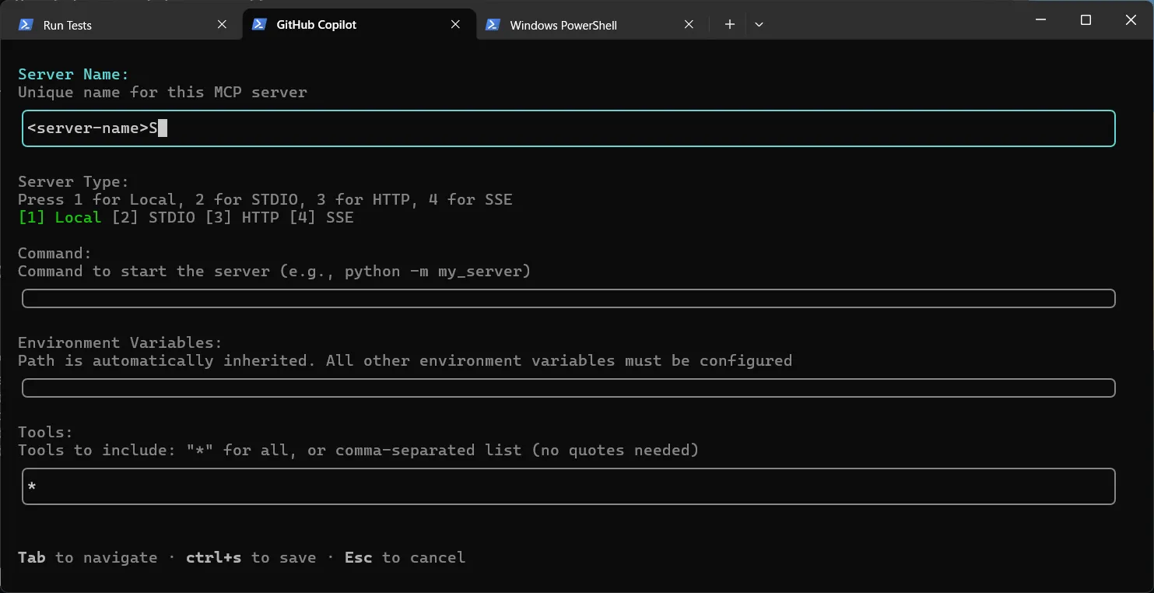
Task: Click the 'Server Type:' label
Action: click(73, 181)
